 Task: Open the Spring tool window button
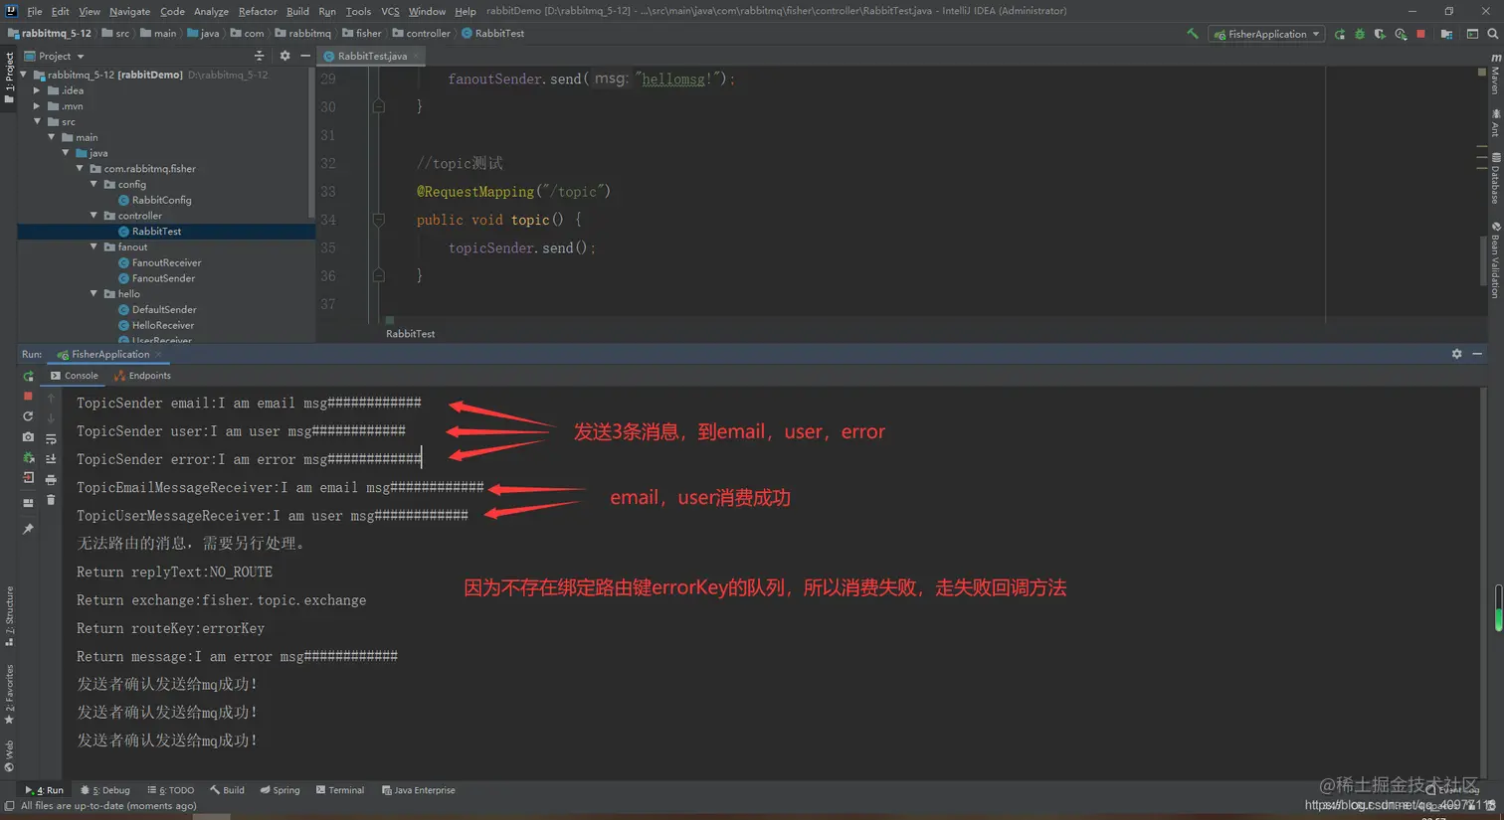pyautogui.click(x=281, y=790)
